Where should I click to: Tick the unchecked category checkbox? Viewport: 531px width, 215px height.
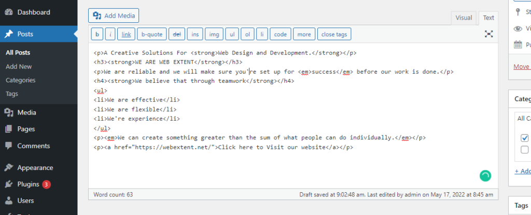point(525,149)
